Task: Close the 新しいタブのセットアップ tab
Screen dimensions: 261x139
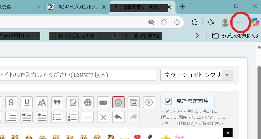Action: 104,7
